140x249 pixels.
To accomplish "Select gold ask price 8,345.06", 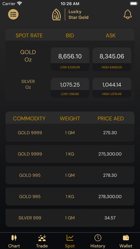I will click(x=112, y=57).
